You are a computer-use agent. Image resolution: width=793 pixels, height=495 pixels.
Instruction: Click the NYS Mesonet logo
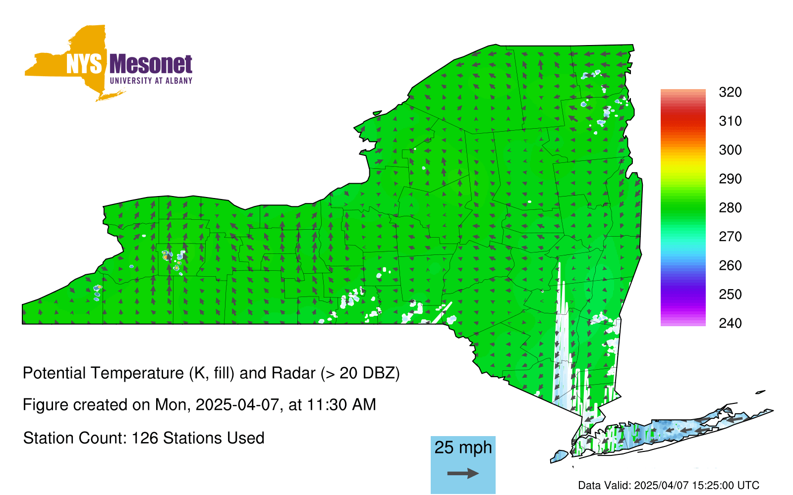pos(109,63)
